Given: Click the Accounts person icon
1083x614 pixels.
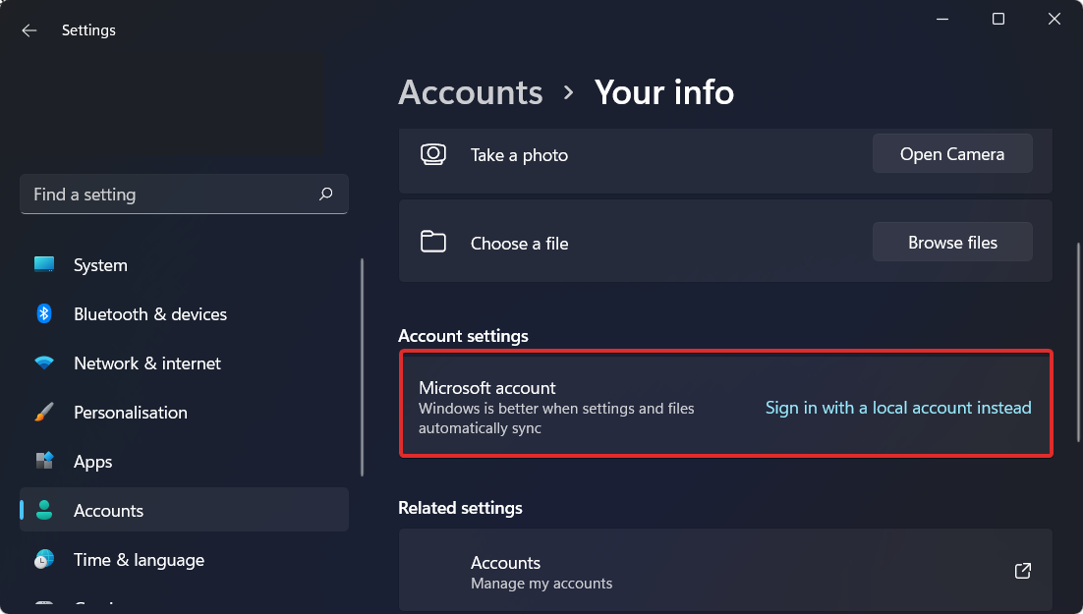Looking at the screenshot, I should [x=44, y=510].
